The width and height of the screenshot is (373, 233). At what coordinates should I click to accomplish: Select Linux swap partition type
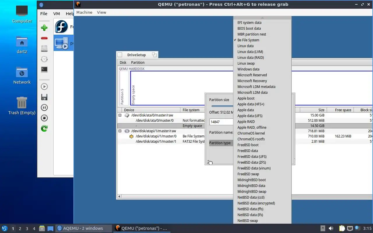pyautogui.click(x=262, y=63)
